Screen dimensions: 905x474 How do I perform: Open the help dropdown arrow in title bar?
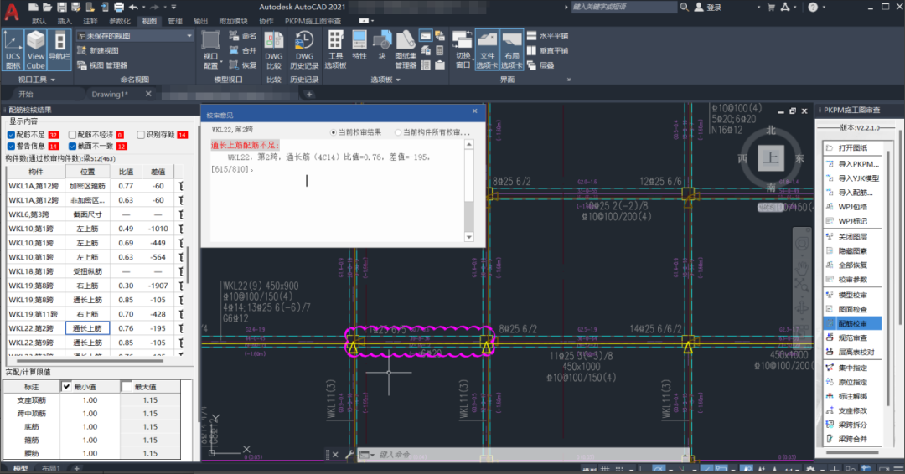click(824, 8)
